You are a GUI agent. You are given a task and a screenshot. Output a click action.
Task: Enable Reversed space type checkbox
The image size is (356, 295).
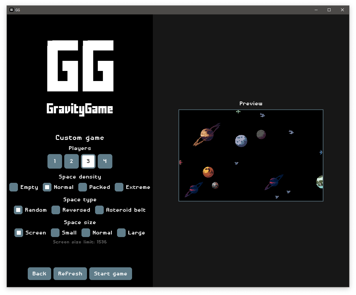pos(56,210)
